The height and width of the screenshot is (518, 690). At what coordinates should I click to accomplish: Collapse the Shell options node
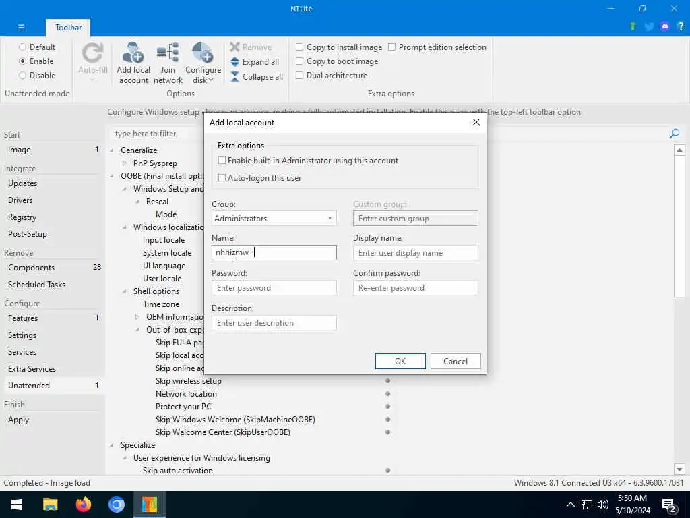pyautogui.click(x=125, y=291)
